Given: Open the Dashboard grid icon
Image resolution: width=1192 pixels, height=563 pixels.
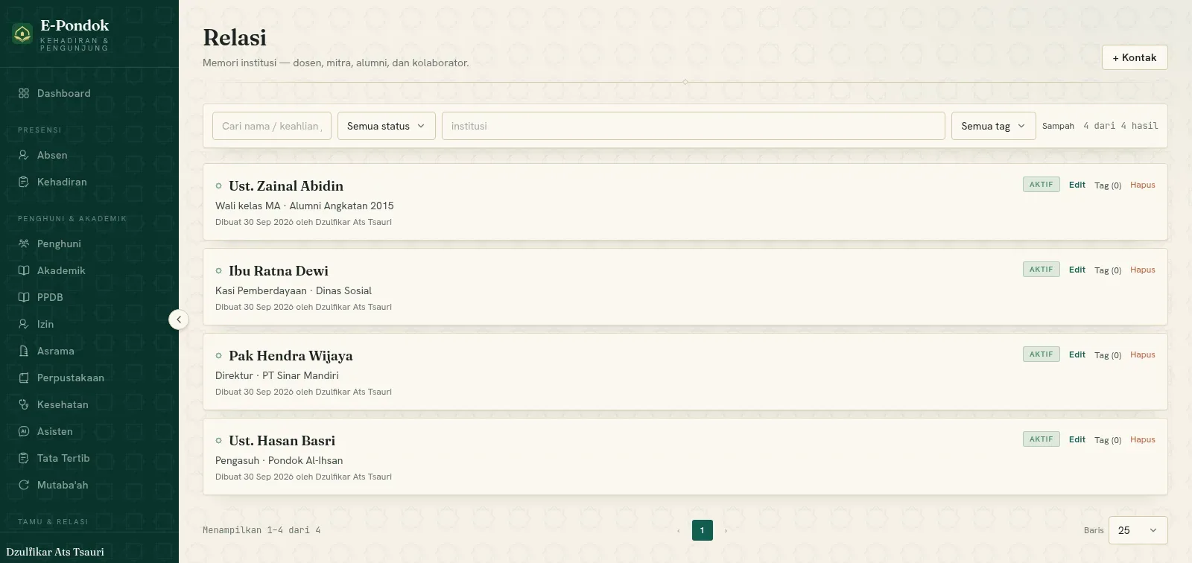Looking at the screenshot, I should tap(24, 93).
